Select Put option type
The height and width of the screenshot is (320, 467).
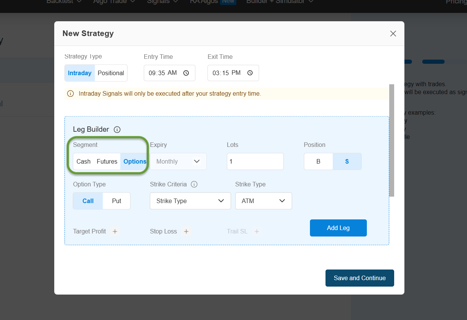116,201
